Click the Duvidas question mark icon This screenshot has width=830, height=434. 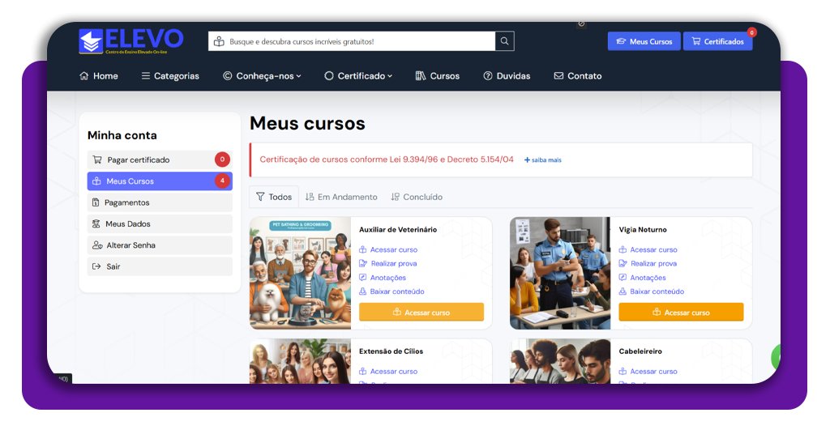[487, 76]
